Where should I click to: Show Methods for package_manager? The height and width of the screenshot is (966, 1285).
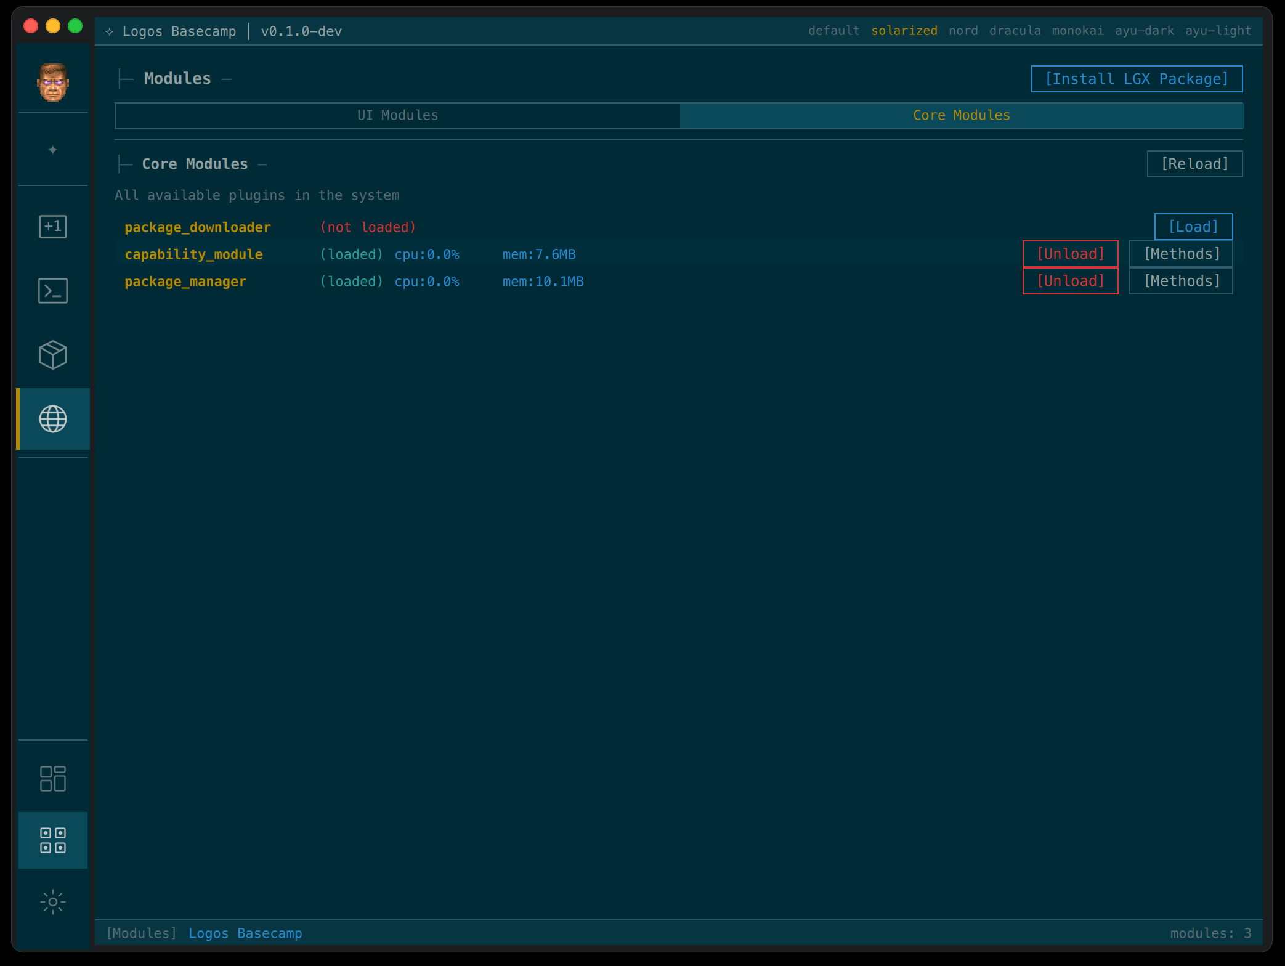pos(1180,281)
